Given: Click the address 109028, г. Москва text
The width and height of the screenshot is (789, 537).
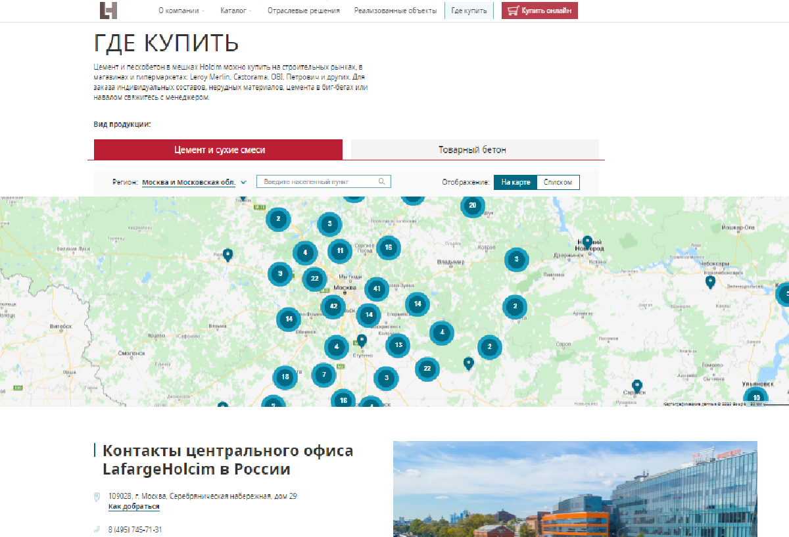Looking at the screenshot, I should point(203,496).
